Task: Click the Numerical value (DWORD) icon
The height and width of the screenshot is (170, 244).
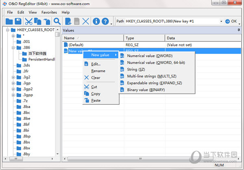Action: [x=122, y=56]
